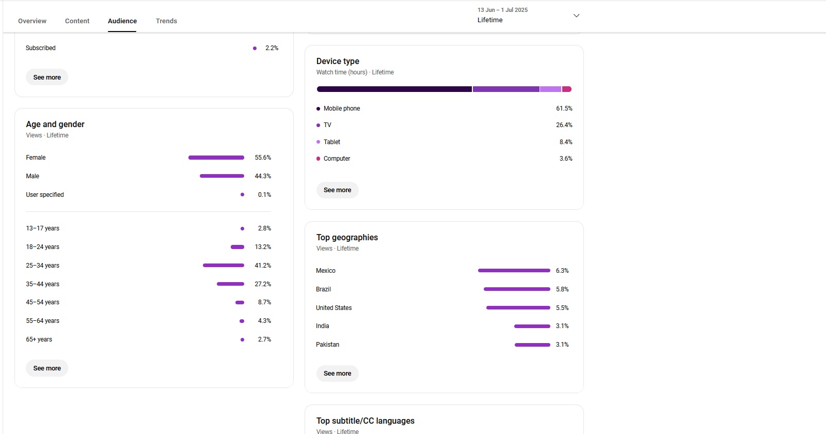The height and width of the screenshot is (434, 826).
Task: Click the Tablet legend dot
Action: pyautogui.click(x=318, y=142)
